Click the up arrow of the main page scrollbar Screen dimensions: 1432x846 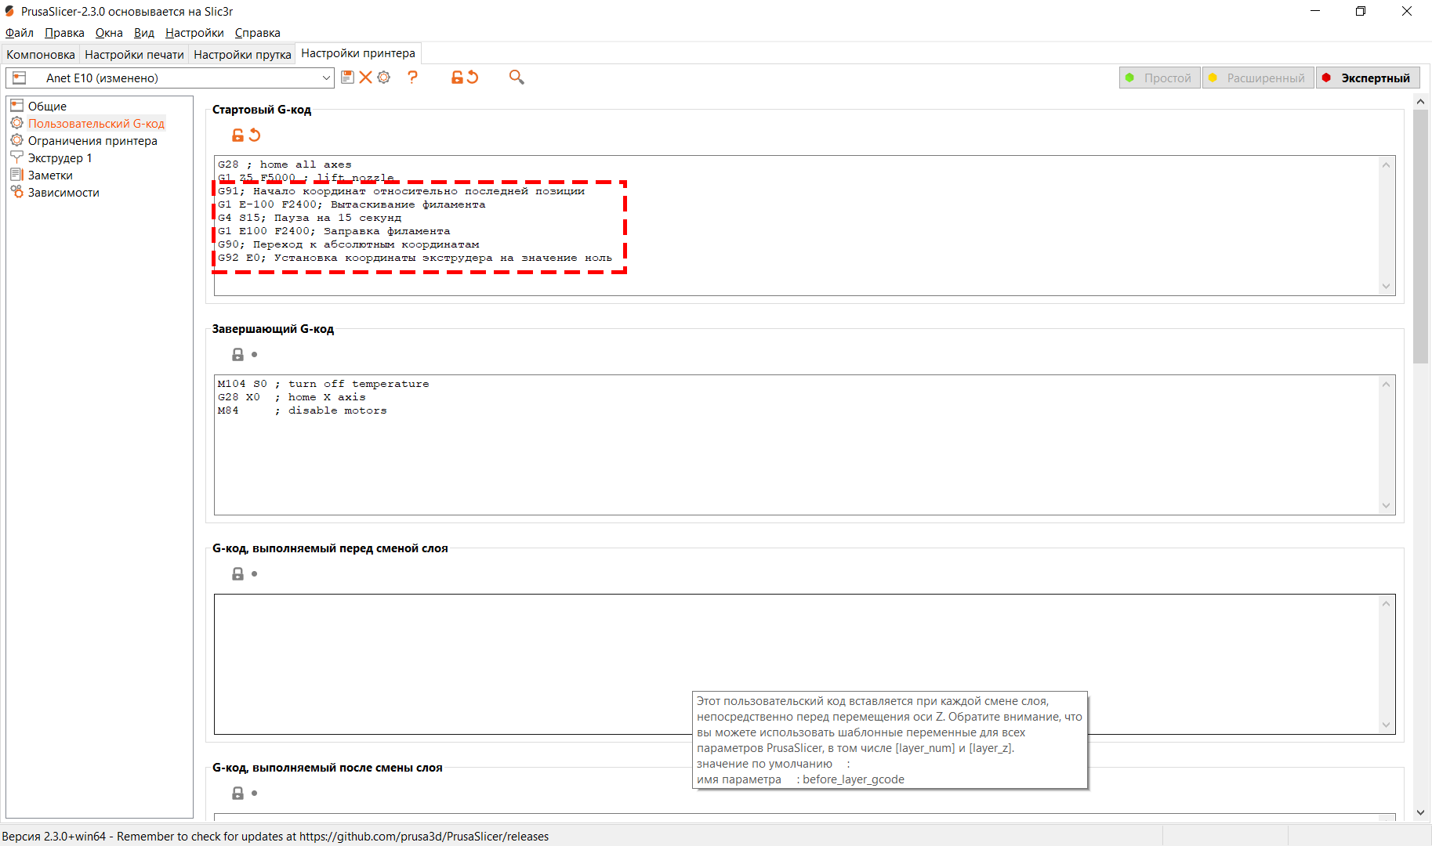[1420, 102]
